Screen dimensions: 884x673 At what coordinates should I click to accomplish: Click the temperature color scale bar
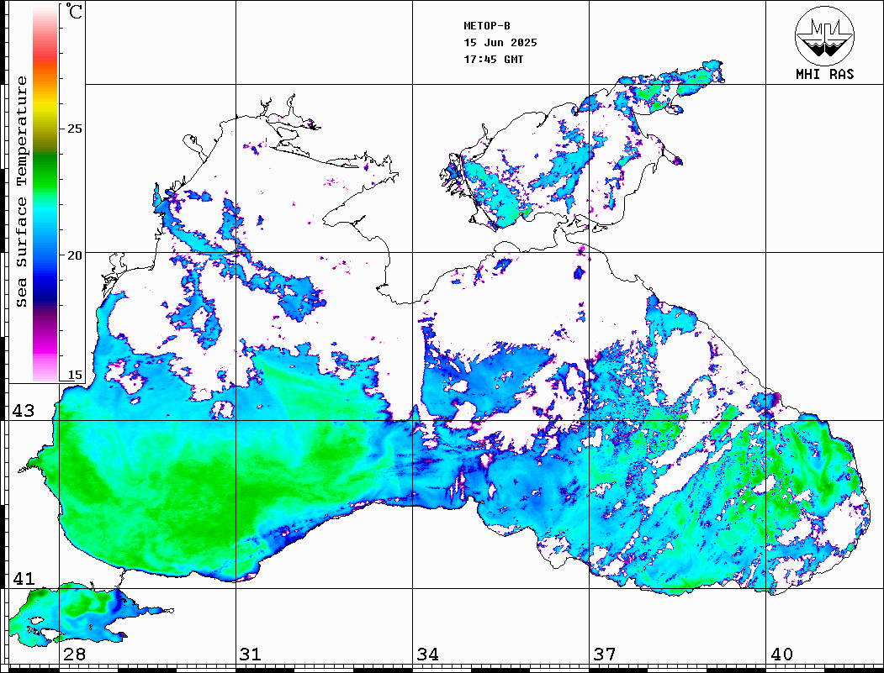(45, 194)
